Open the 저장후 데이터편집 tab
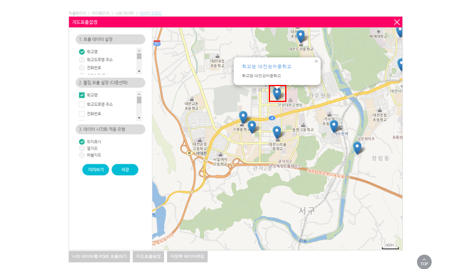This screenshot has width=472, height=269. point(187,257)
